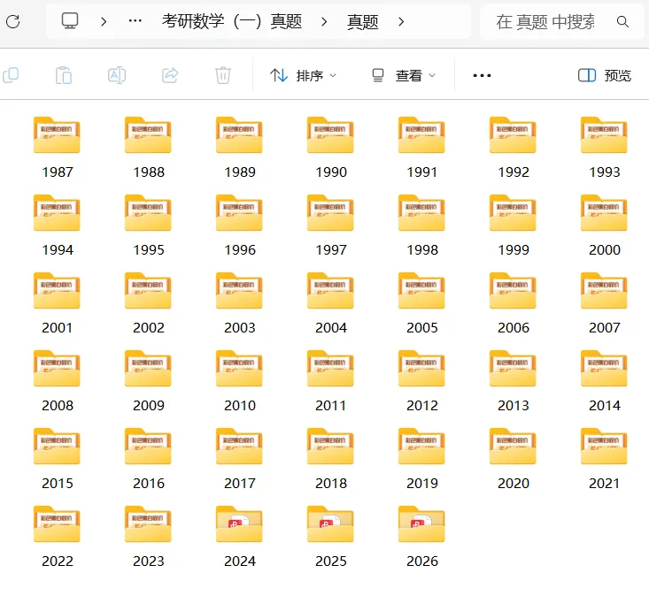Viewport: 649px width, 611px height.
Task: Select the 2019 folder
Action: click(421, 458)
